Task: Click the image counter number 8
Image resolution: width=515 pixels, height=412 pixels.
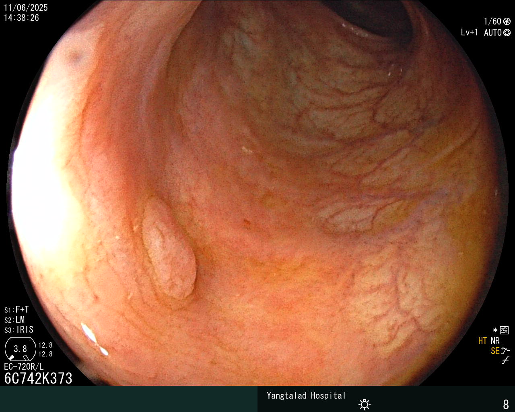Action: click(x=506, y=404)
